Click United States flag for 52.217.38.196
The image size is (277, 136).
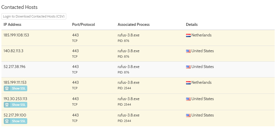point(188,67)
